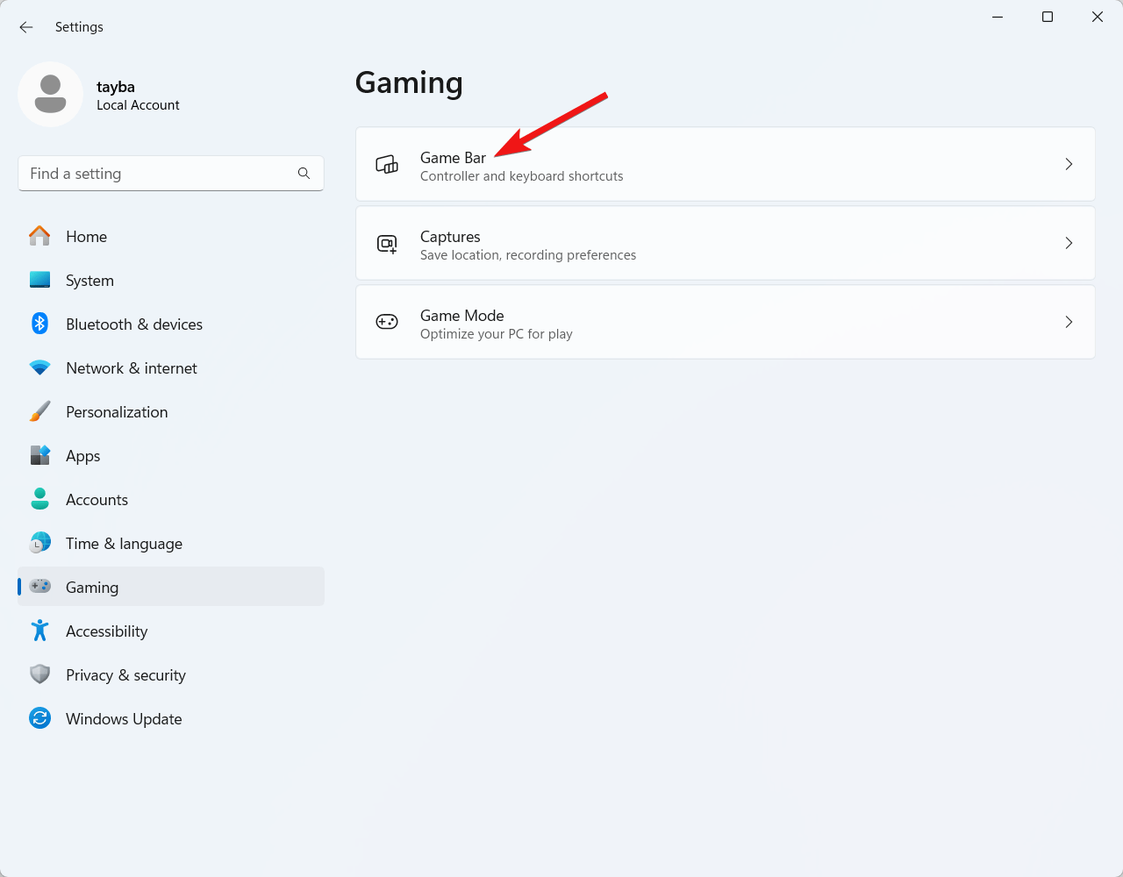1123x877 pixels.
Task: Click the Windows Update sync icon
Action: [39, 718]
